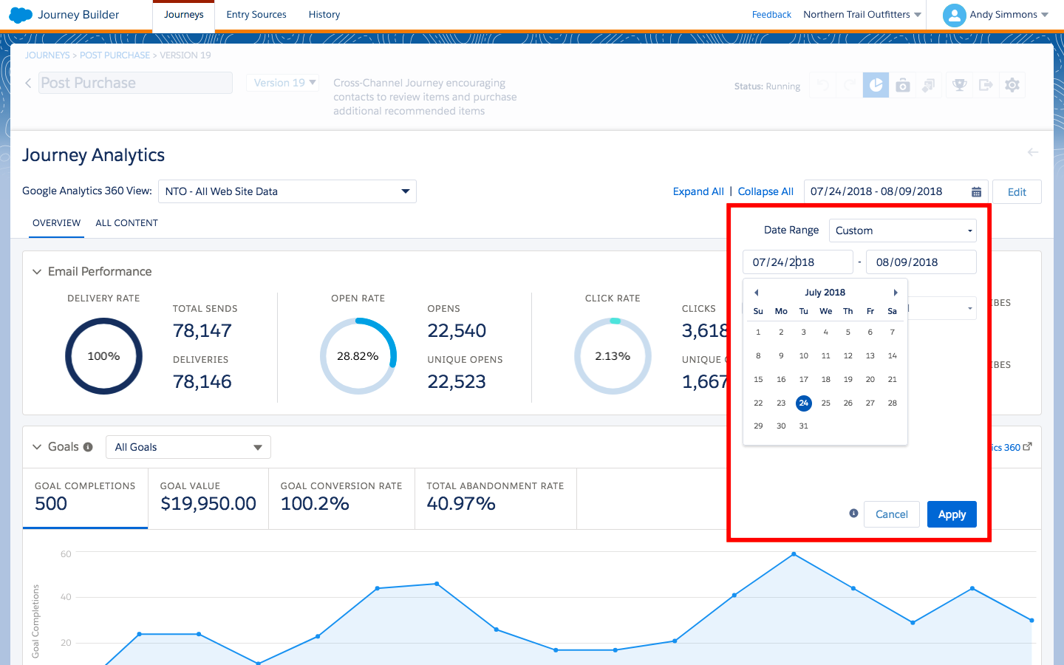This screenshot has height=665, width=1064.
Task: Click the Total Sends value 78,147
Action: tap(202, 331)
